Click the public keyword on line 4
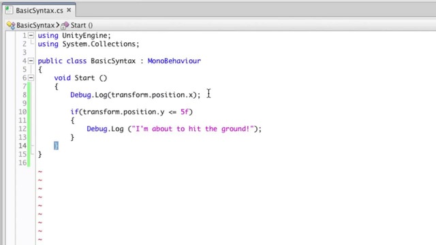The image size is (436, 245). tap(50, 61)
